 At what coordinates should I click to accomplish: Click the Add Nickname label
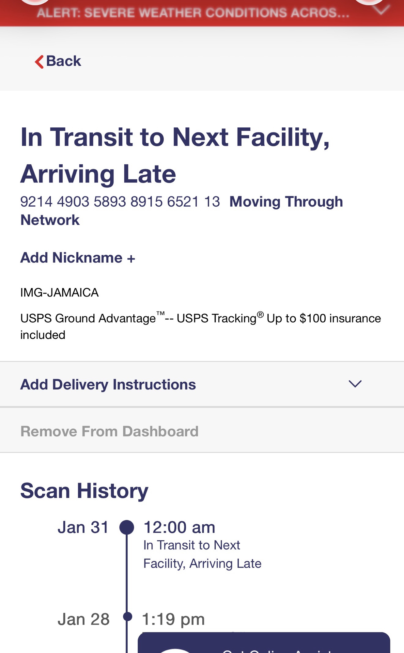click(71, 258)
